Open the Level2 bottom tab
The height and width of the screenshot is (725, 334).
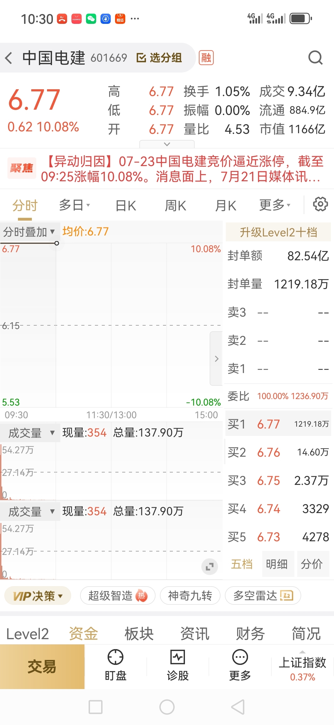28,634
